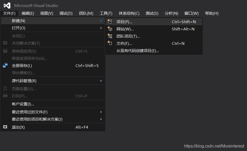Open the 视图(V) menu

pyautogui.click(x=47, y=13)
